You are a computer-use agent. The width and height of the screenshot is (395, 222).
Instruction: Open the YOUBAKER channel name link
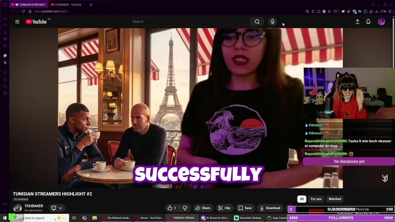coord(34,206)
